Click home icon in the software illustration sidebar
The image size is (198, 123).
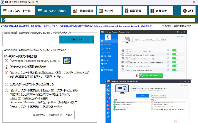point(108,86)
